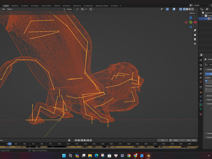
Task: Select wireframe viewport shading
Action: [184, 9]
